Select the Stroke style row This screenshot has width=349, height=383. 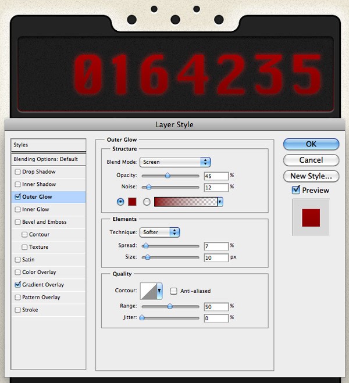tap(48, 310)
